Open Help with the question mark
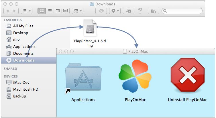Screen dimensions: 216x118 click(140, 11)
